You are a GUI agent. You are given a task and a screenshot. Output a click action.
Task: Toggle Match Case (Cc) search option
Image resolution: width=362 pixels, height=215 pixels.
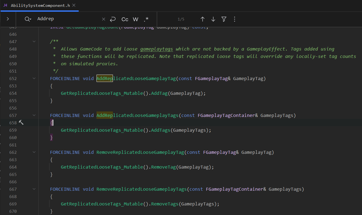point(125,19)
